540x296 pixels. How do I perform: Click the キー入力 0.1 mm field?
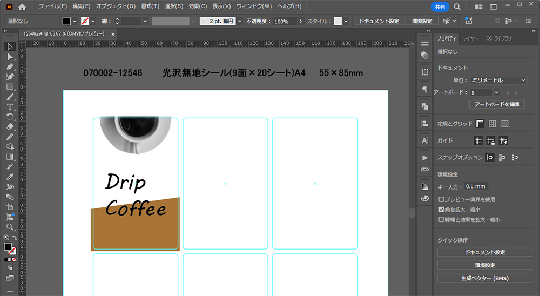(476, 186)
